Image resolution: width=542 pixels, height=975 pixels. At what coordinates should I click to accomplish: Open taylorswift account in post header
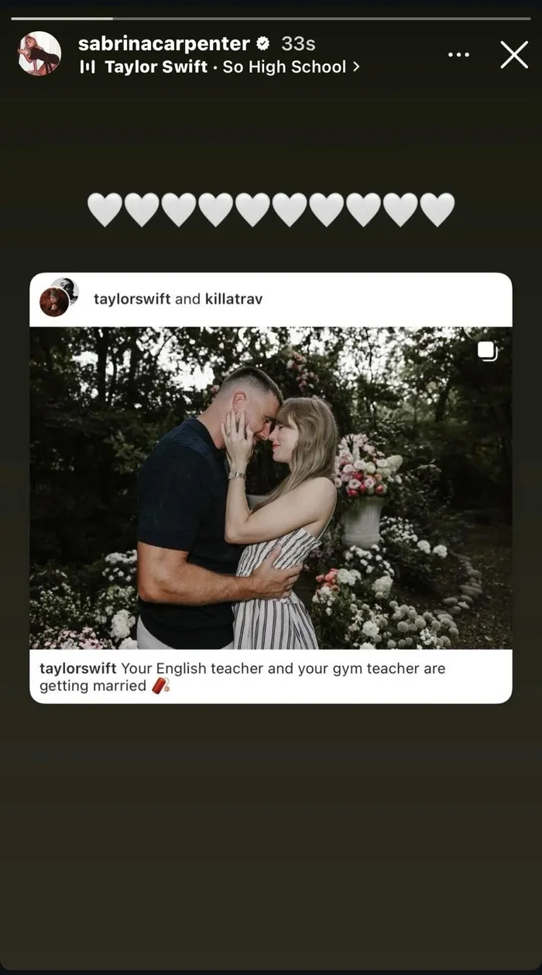click(132, 299)
